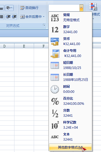Choose the 短日期 short date calendar icon
This screenshot has width=101, height=152.
[55, 65]
